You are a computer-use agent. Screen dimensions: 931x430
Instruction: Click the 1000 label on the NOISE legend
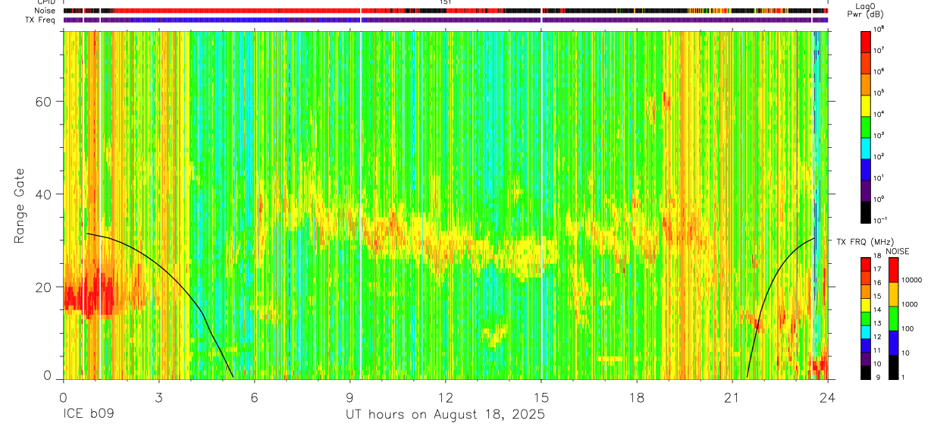click(x=911, y=304)
